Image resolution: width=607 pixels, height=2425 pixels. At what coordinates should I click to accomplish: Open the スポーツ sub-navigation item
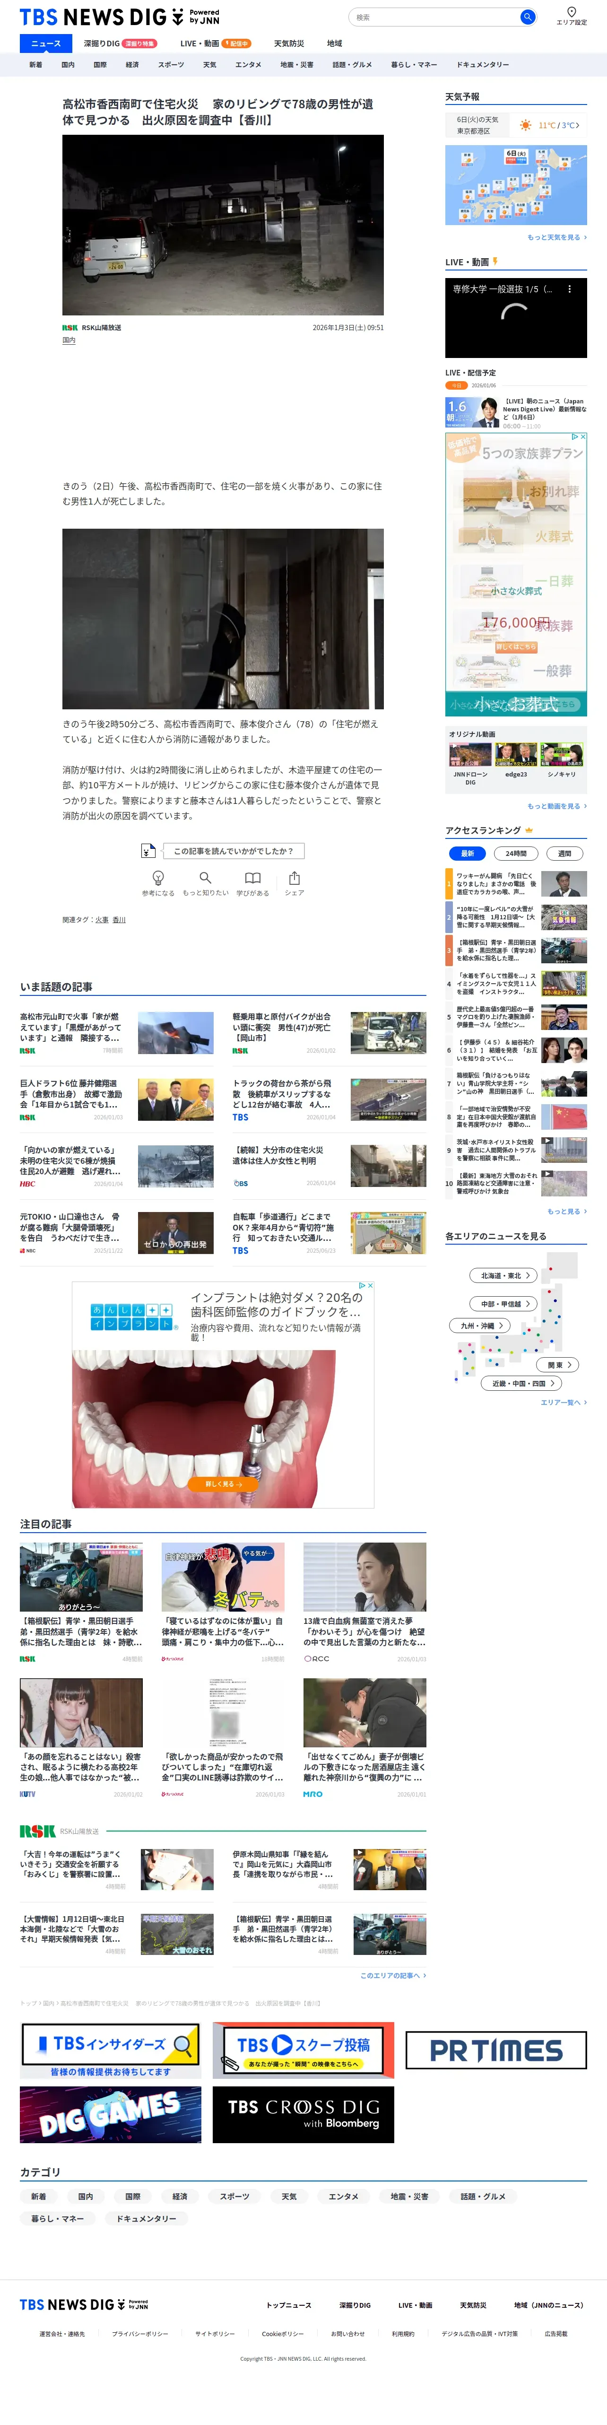[171, 65]
